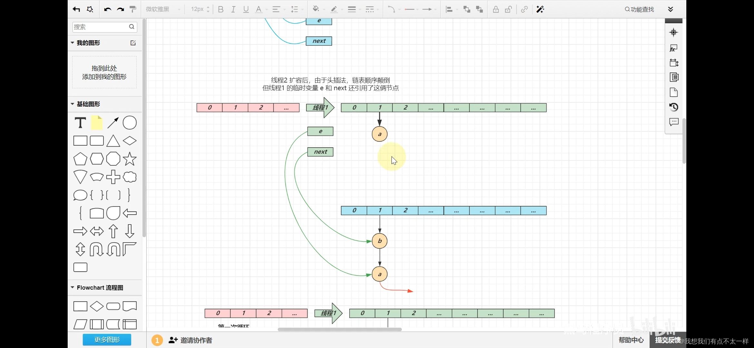
Task: Click the format painter icon
Action: pos(133,9)
